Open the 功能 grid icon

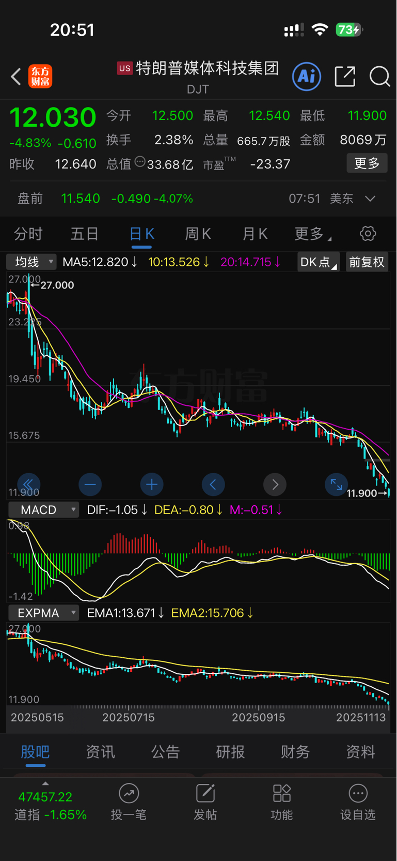[x=282, y=793]
